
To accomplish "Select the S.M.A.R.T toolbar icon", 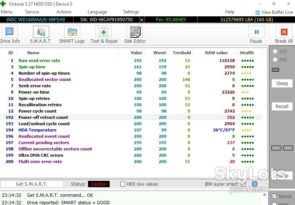I will tap(41, 32).
